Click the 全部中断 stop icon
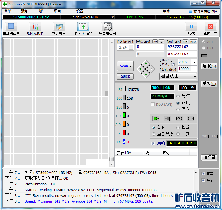222x210 pixels. coord(211,27)
